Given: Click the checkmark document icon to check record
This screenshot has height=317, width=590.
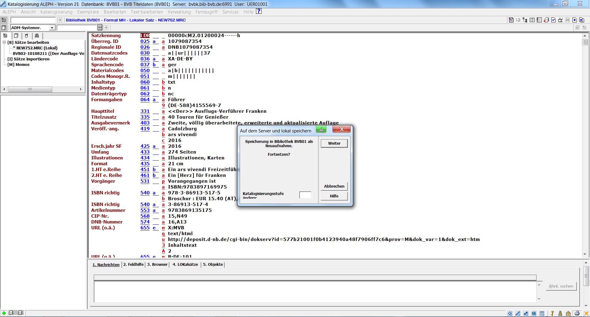Looking at the screenshot, I should click(x=553, y=20).
